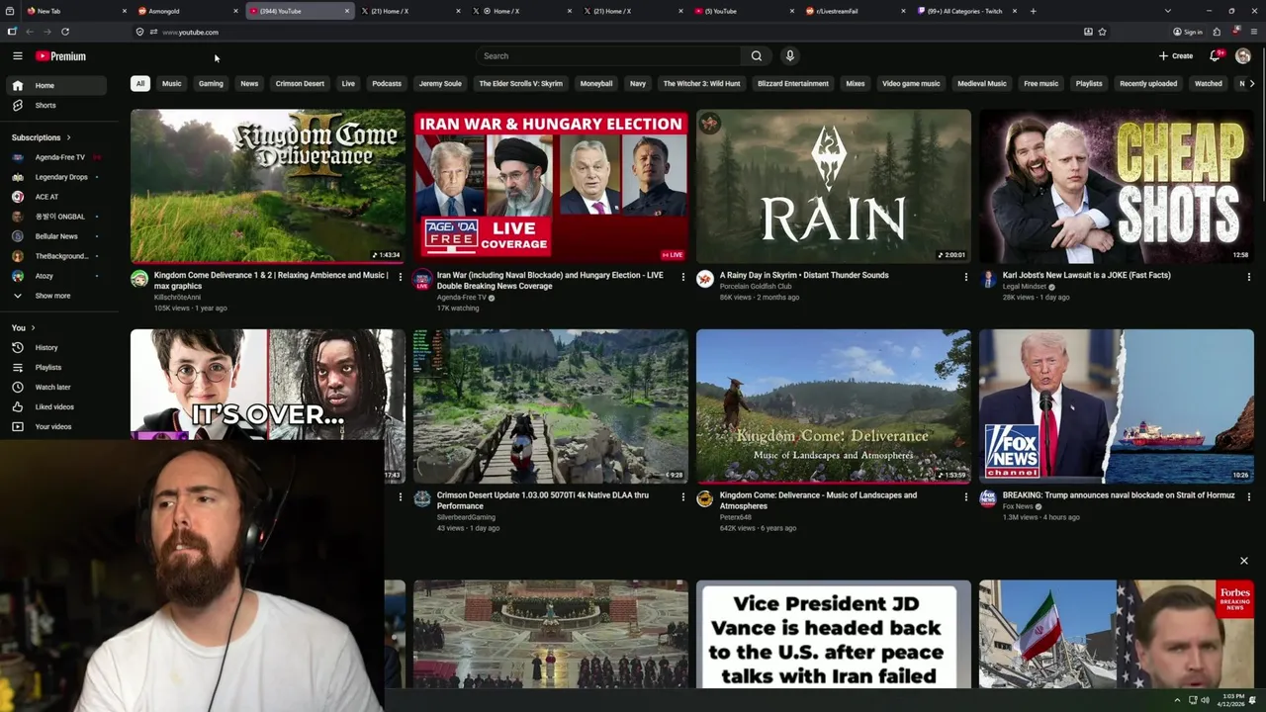Open the account avatar menu
The image size is (1266, 712).
click(x=1243, y=56)
